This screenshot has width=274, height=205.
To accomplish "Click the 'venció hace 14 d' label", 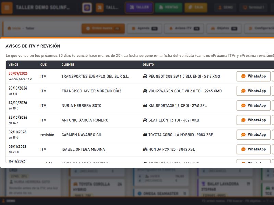I will 20,79.
